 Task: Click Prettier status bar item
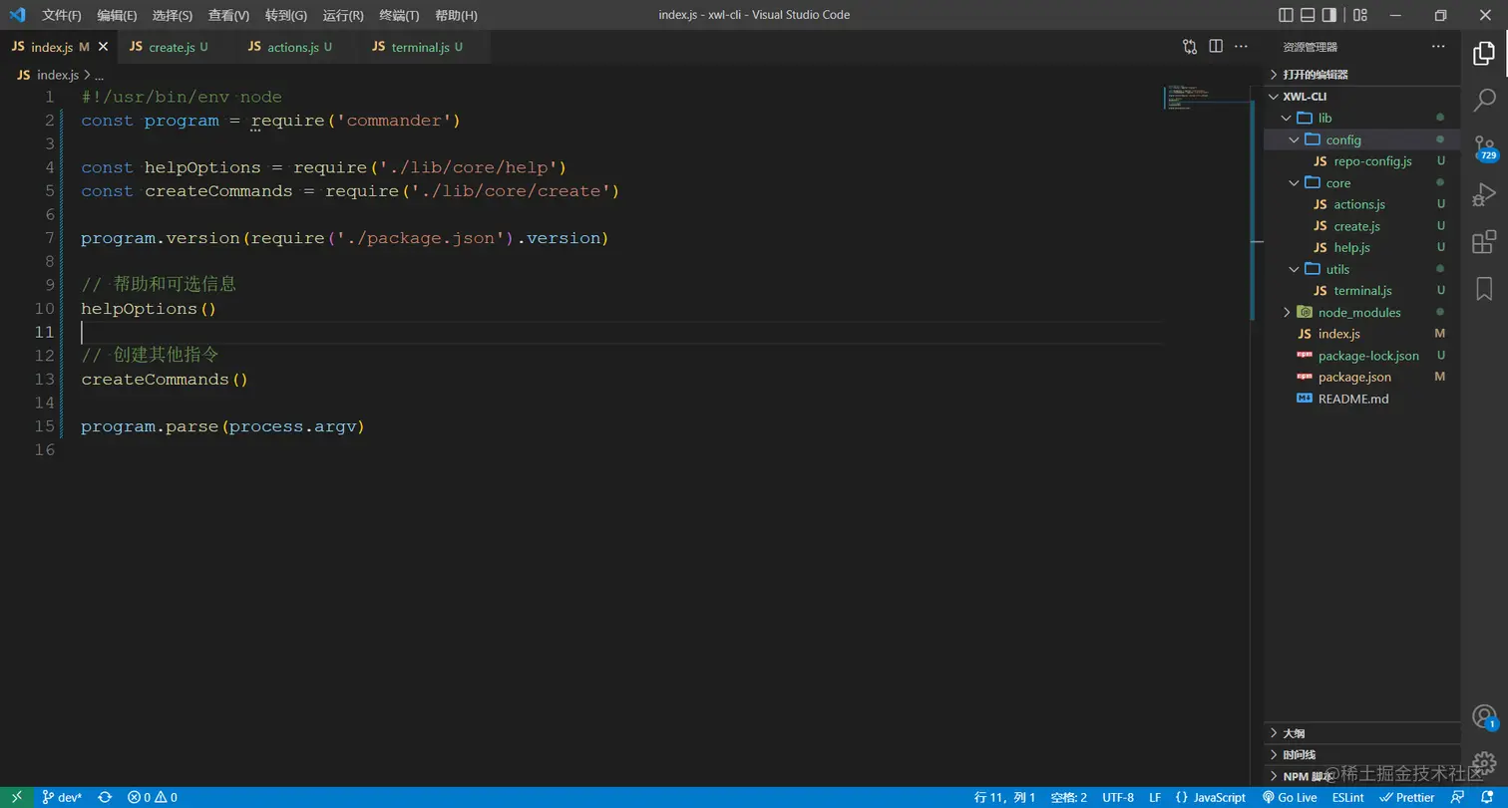point(1407,797)
